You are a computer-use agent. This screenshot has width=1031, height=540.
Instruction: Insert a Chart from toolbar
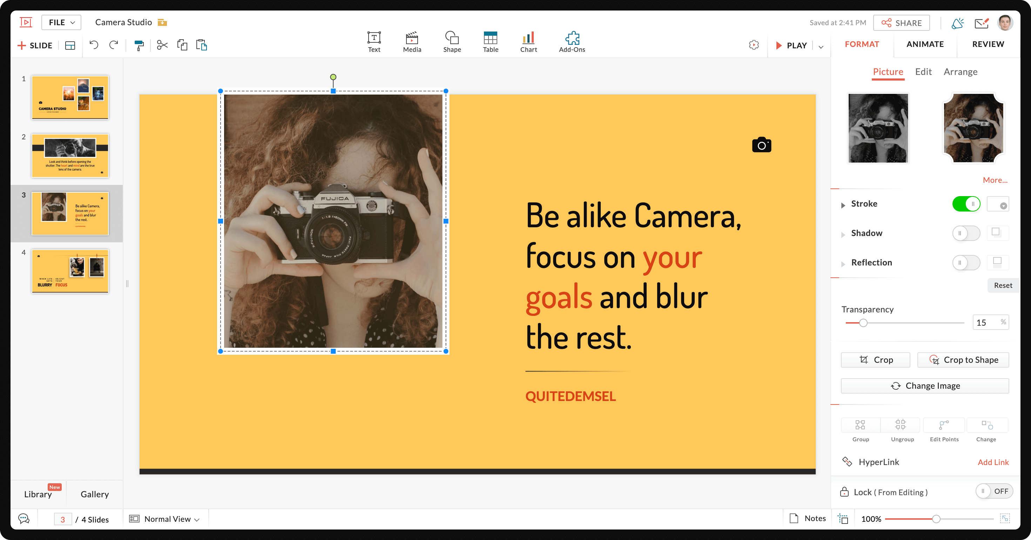(x=528, y=42)
